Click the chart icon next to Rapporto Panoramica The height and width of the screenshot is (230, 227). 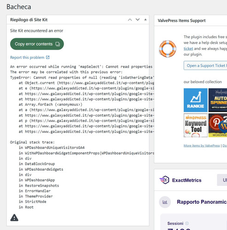[x=165, y=202]
